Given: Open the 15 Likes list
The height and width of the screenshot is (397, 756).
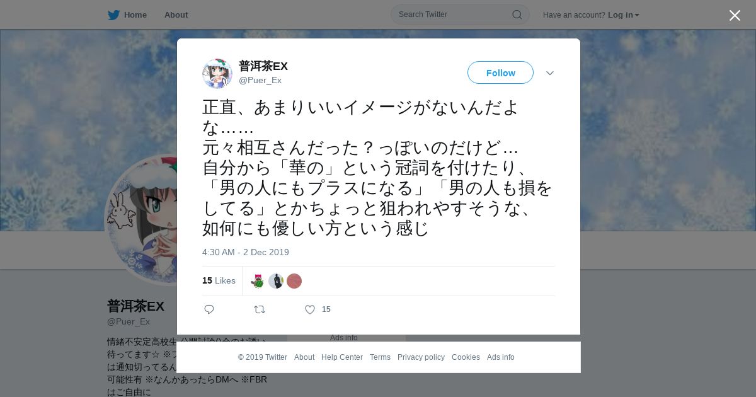Looking at the screenshot, I should (219, 280).
